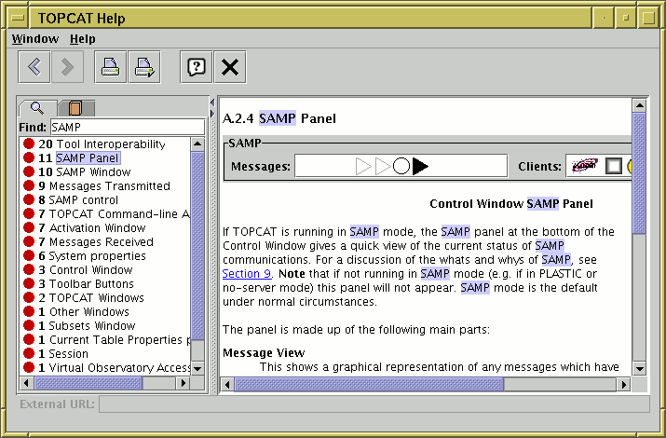The height and width of the screenshot is (438, 666).
Task: Click the print icon in toolbar
Action: [x=111, y=67]
